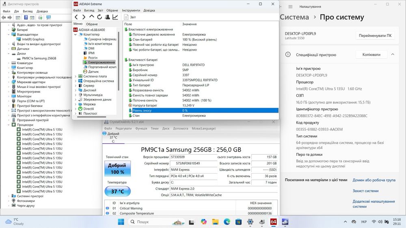Image resolution: width=406 pixels, height=228 pixels.
Task: Click Device Manager update driver icon
Action: 40,17
